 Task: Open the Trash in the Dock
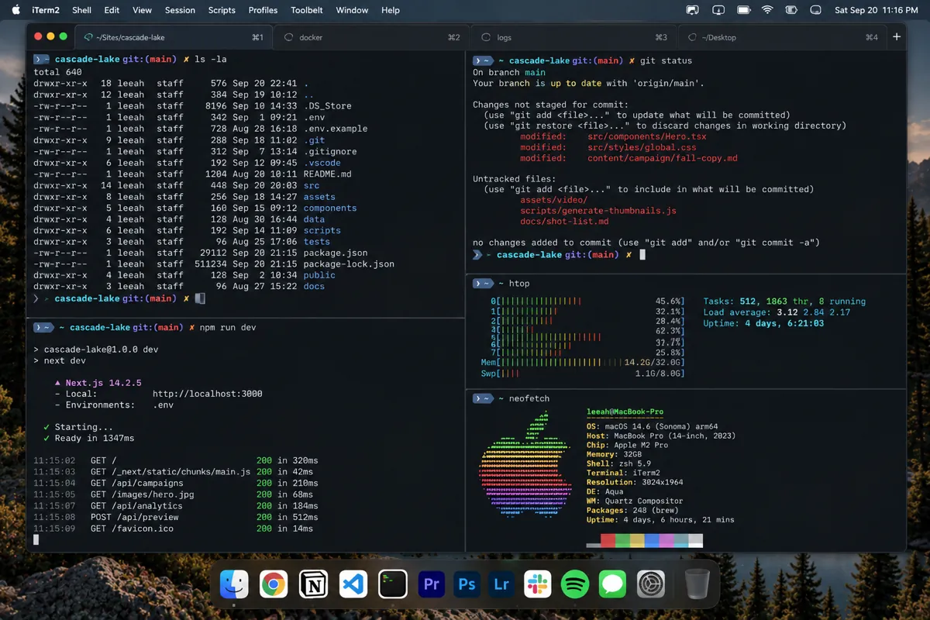click(697, 584)
